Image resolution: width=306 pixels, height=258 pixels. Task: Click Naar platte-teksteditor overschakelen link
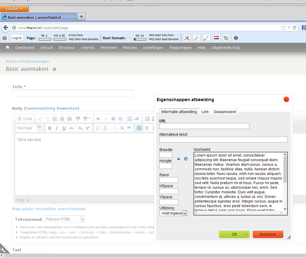49,209
